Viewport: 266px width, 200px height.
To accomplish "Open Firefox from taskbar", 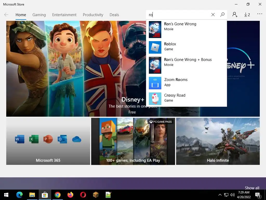I will point(70,195).
